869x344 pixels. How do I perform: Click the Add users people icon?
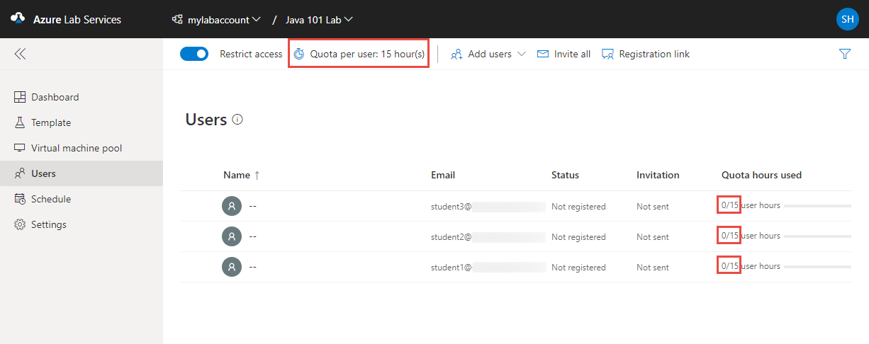tap(456, 54)
